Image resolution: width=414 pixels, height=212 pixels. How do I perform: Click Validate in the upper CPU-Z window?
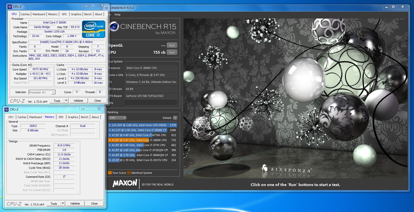[78, 101]
